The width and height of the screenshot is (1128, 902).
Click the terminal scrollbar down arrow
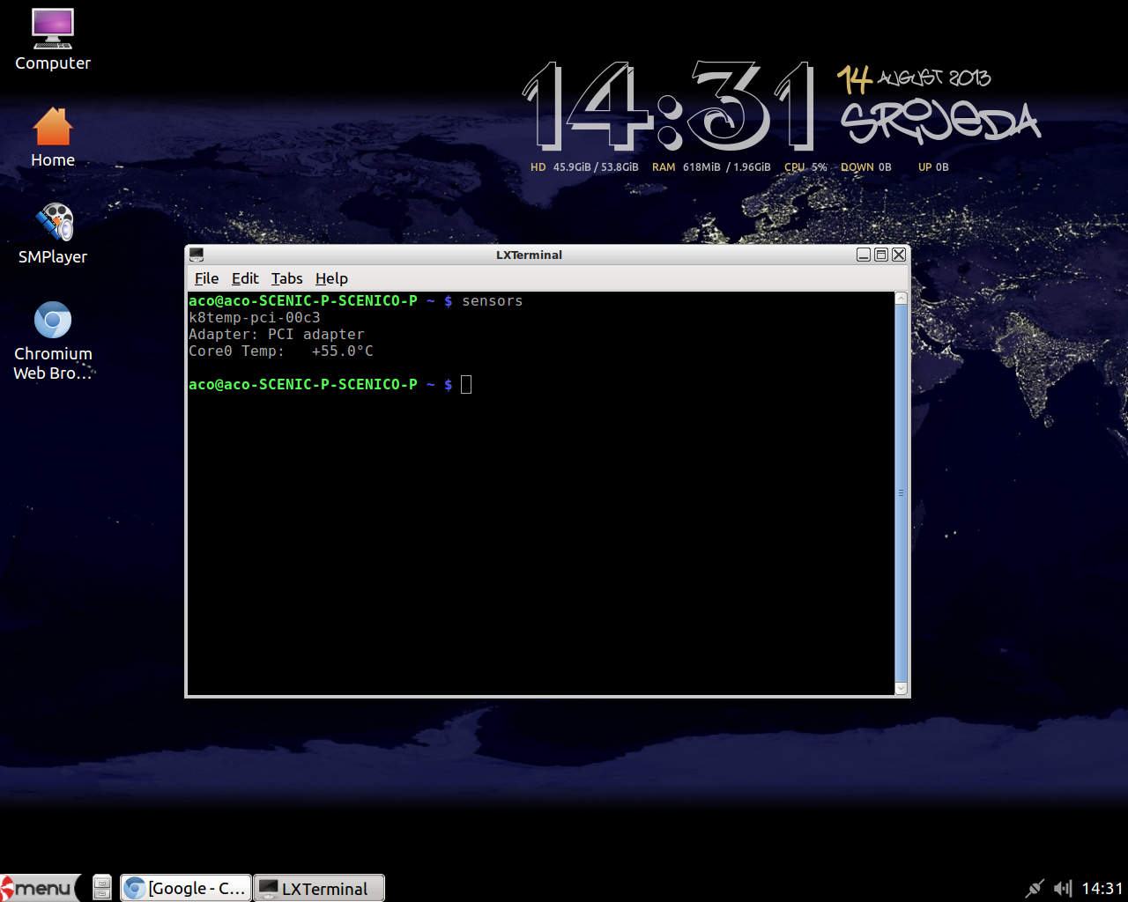point(901,688)
